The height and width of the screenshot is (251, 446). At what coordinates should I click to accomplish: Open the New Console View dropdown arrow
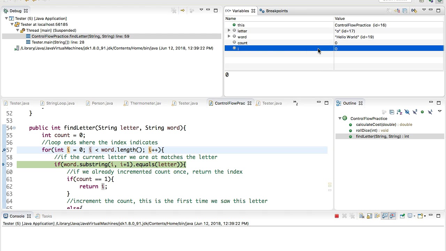click(425, 216)
